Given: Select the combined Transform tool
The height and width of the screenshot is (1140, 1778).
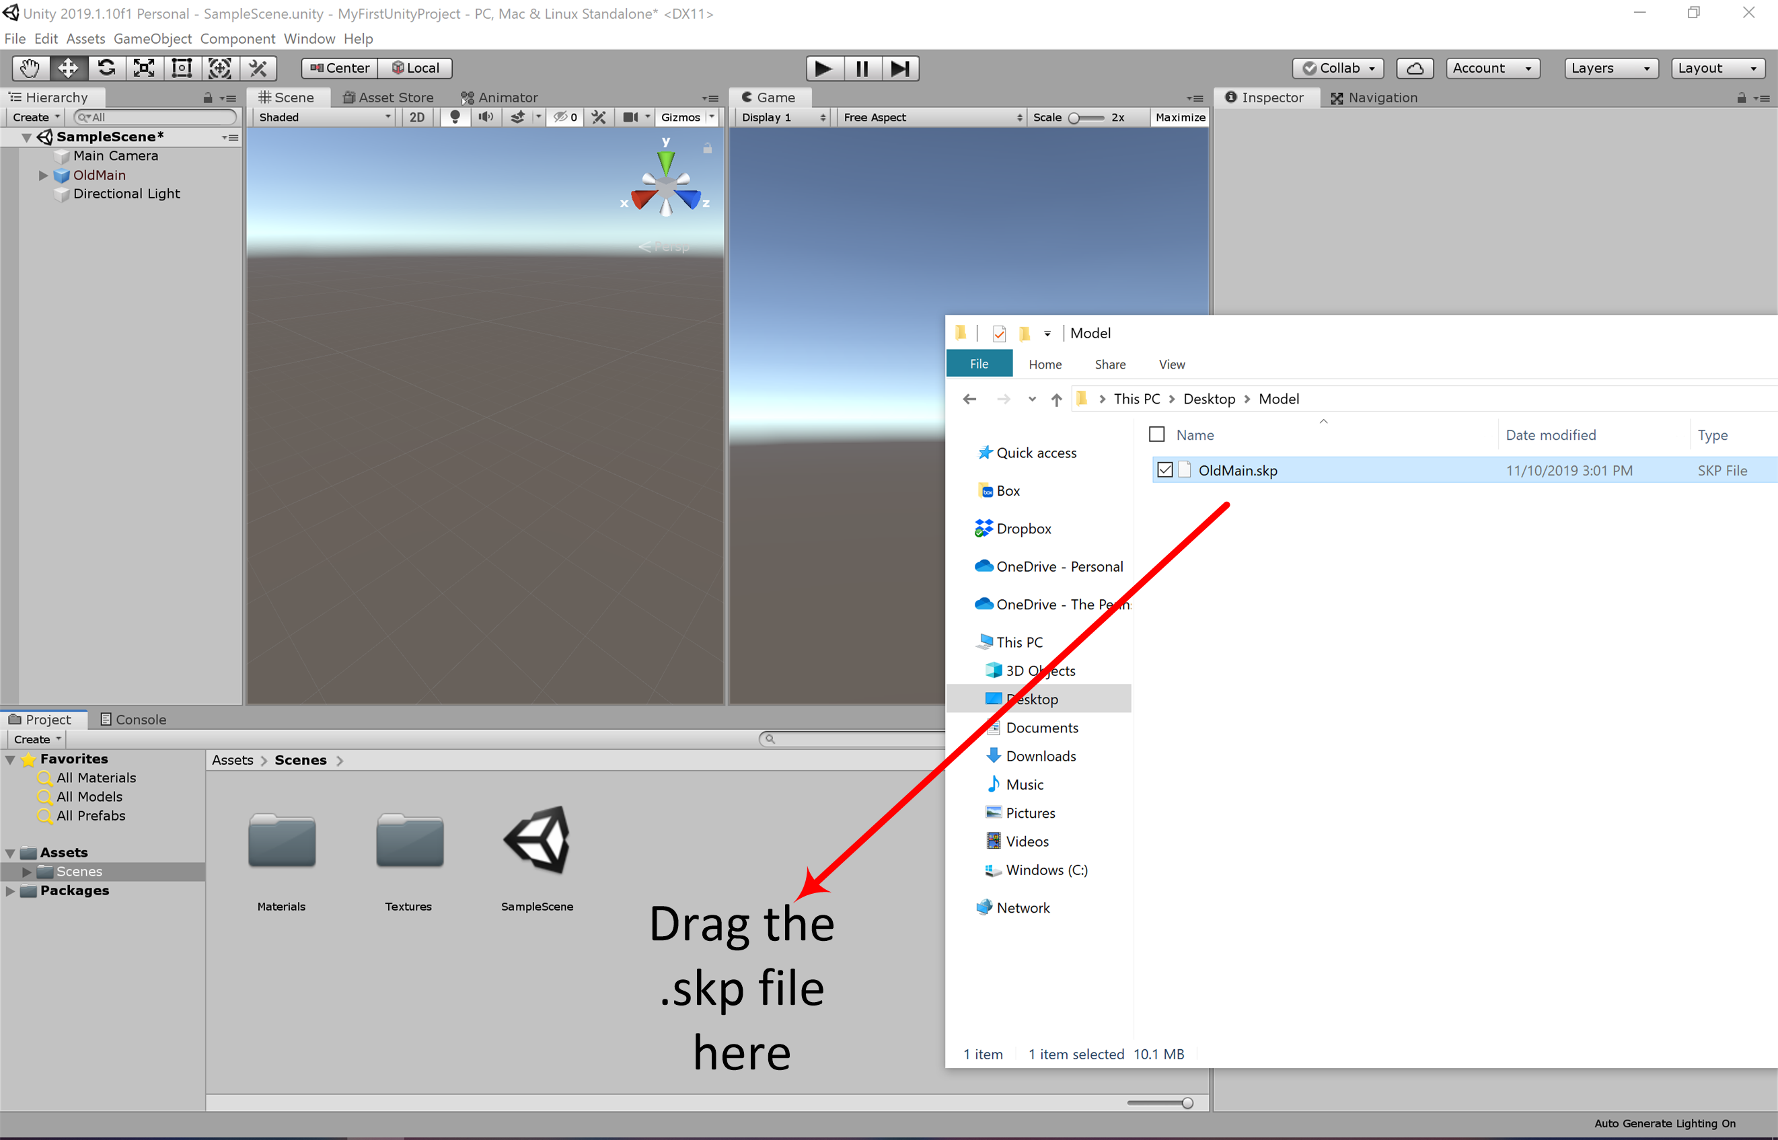Looking at the screenshot, I should pos(220,68).
